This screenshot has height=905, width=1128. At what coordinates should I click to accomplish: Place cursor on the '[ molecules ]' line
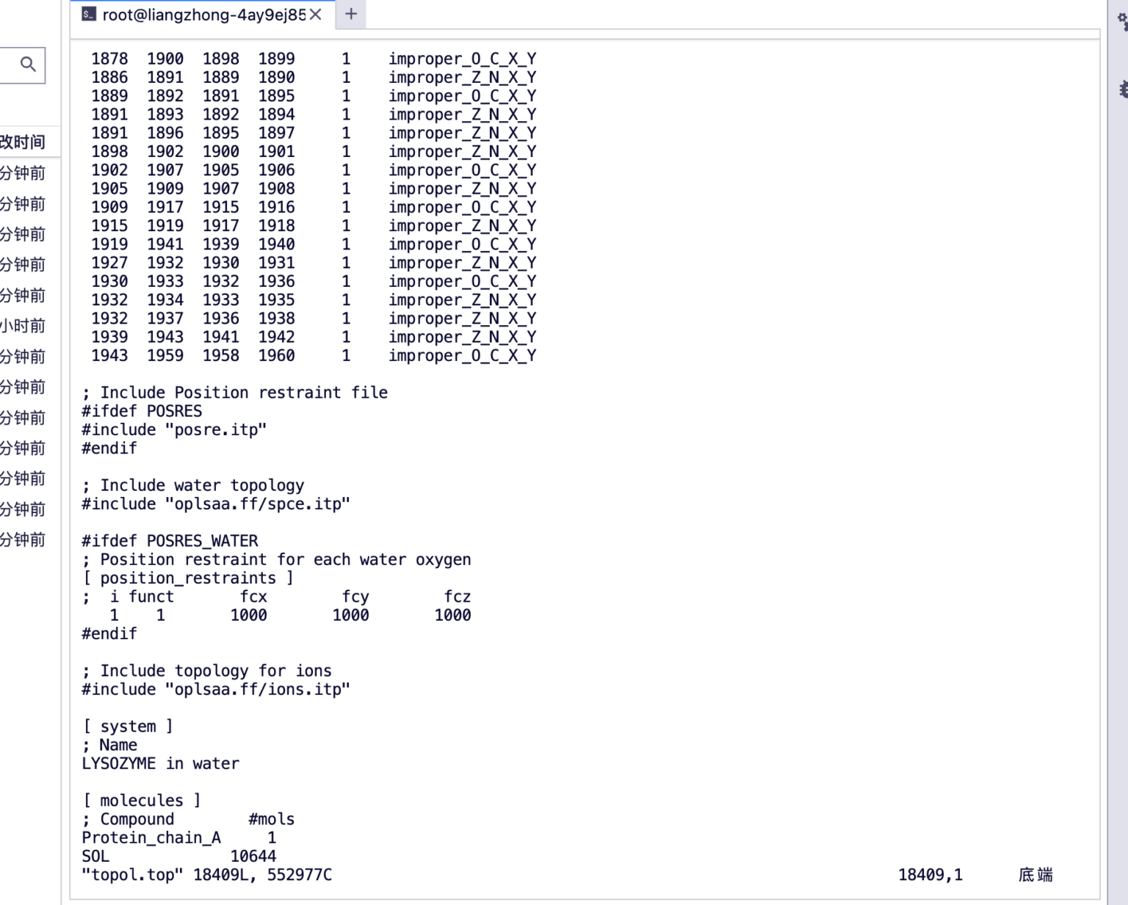[x=141, y=800]
